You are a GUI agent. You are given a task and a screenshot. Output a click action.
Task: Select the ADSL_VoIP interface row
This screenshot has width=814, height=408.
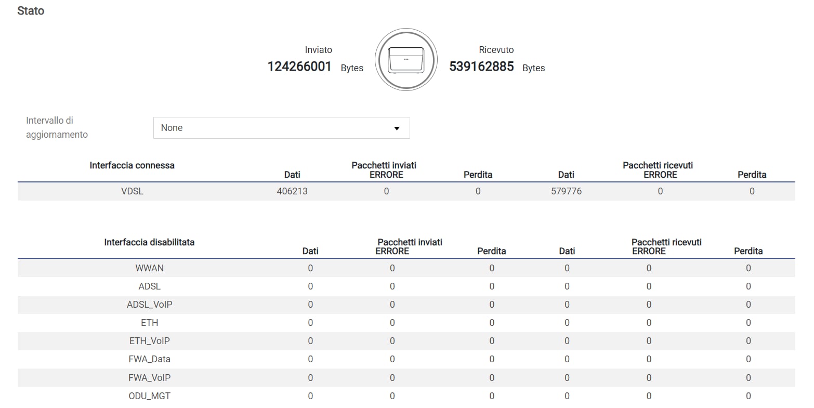(406, 305)
